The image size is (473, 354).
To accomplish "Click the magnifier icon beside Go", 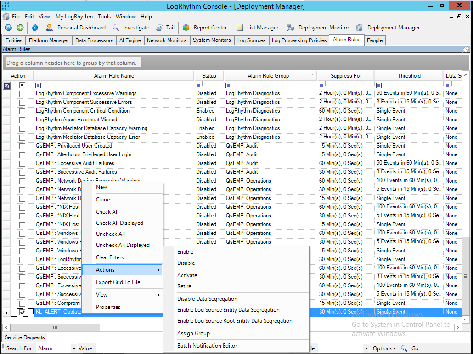I will [x=404, y=348].
